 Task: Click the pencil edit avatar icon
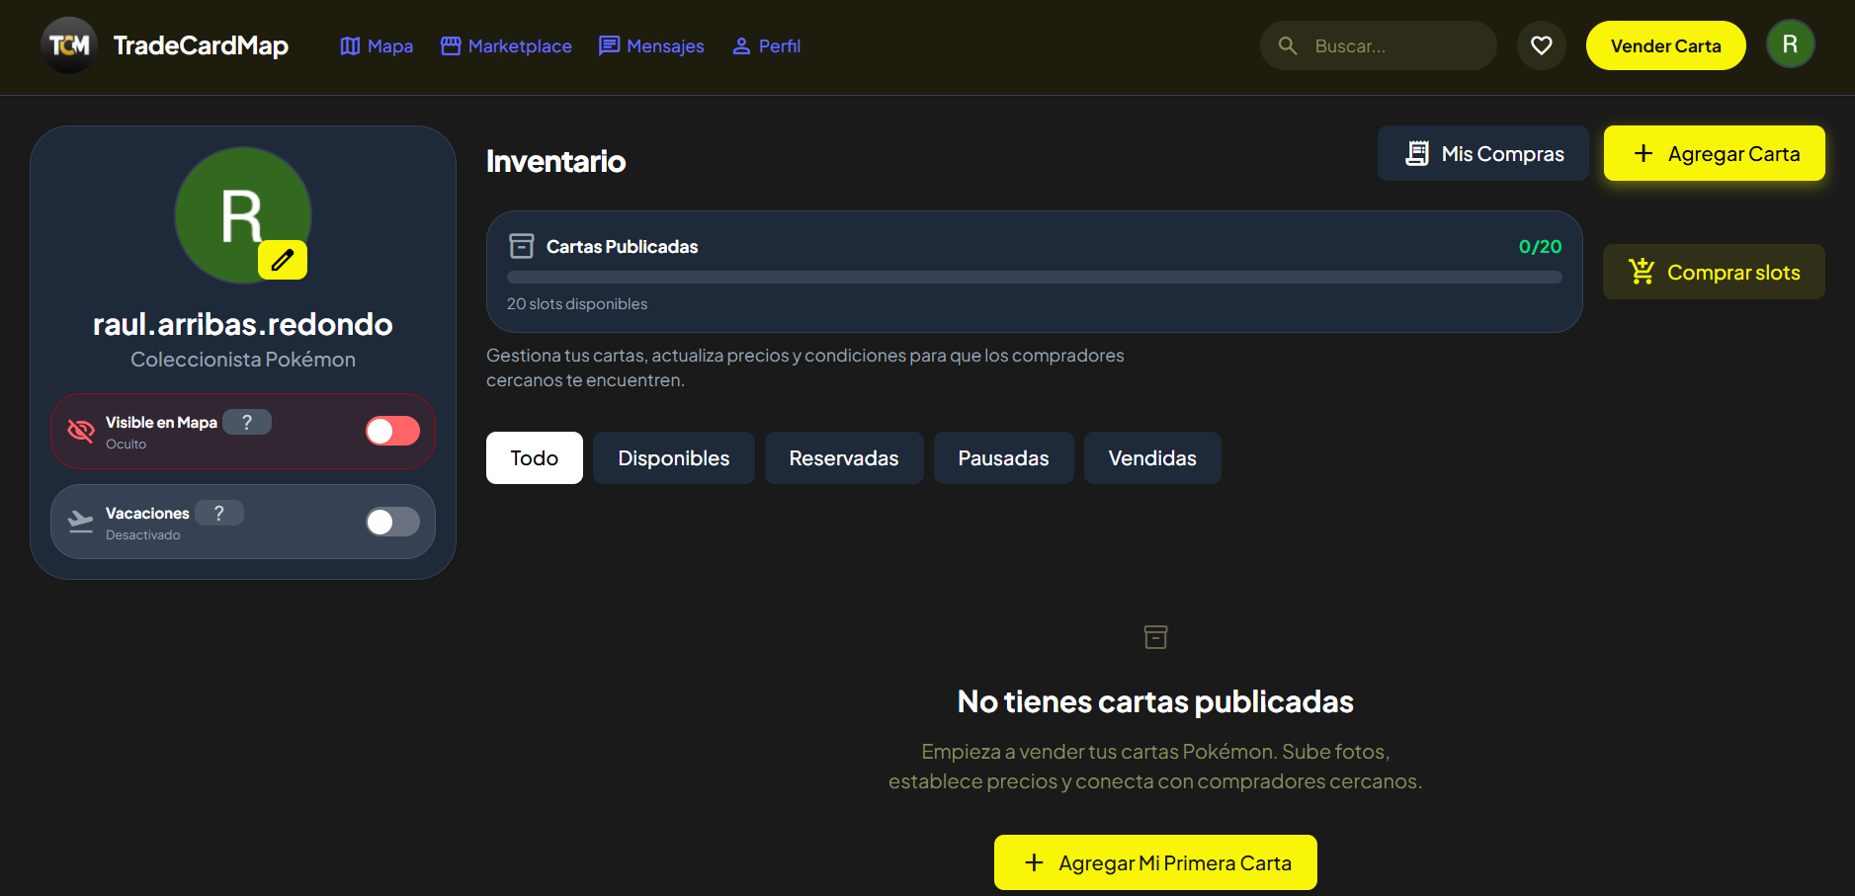coord(283,260)
